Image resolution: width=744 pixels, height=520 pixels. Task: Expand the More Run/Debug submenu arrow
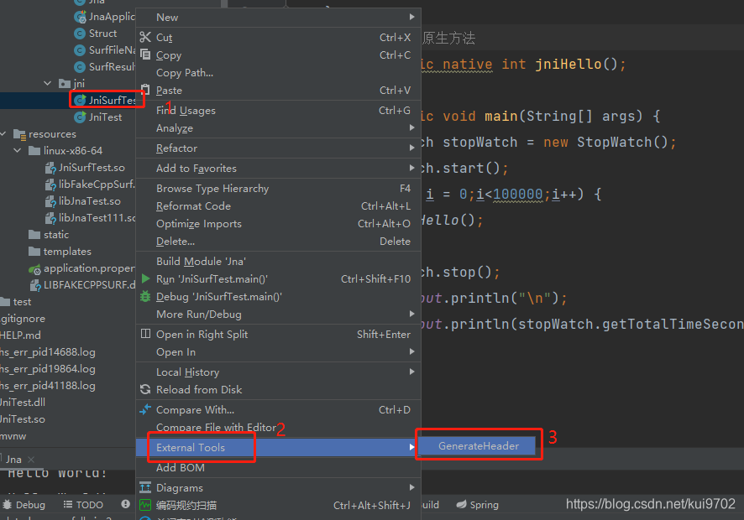[x=411, y=314]
